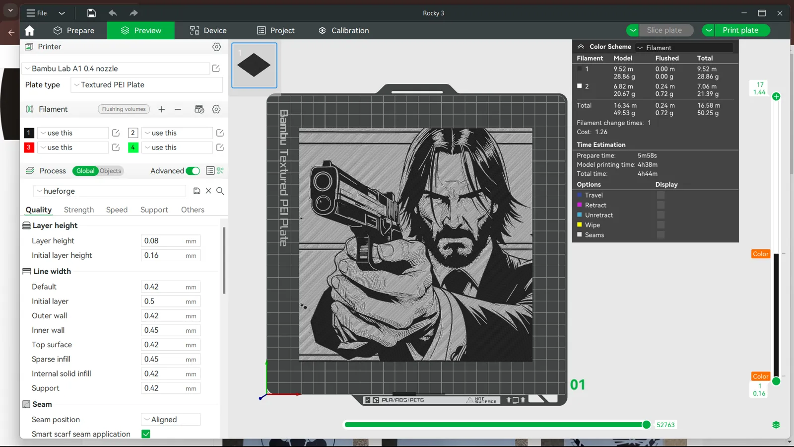Open Color Scheme Filament dropdown

point(684,48)
